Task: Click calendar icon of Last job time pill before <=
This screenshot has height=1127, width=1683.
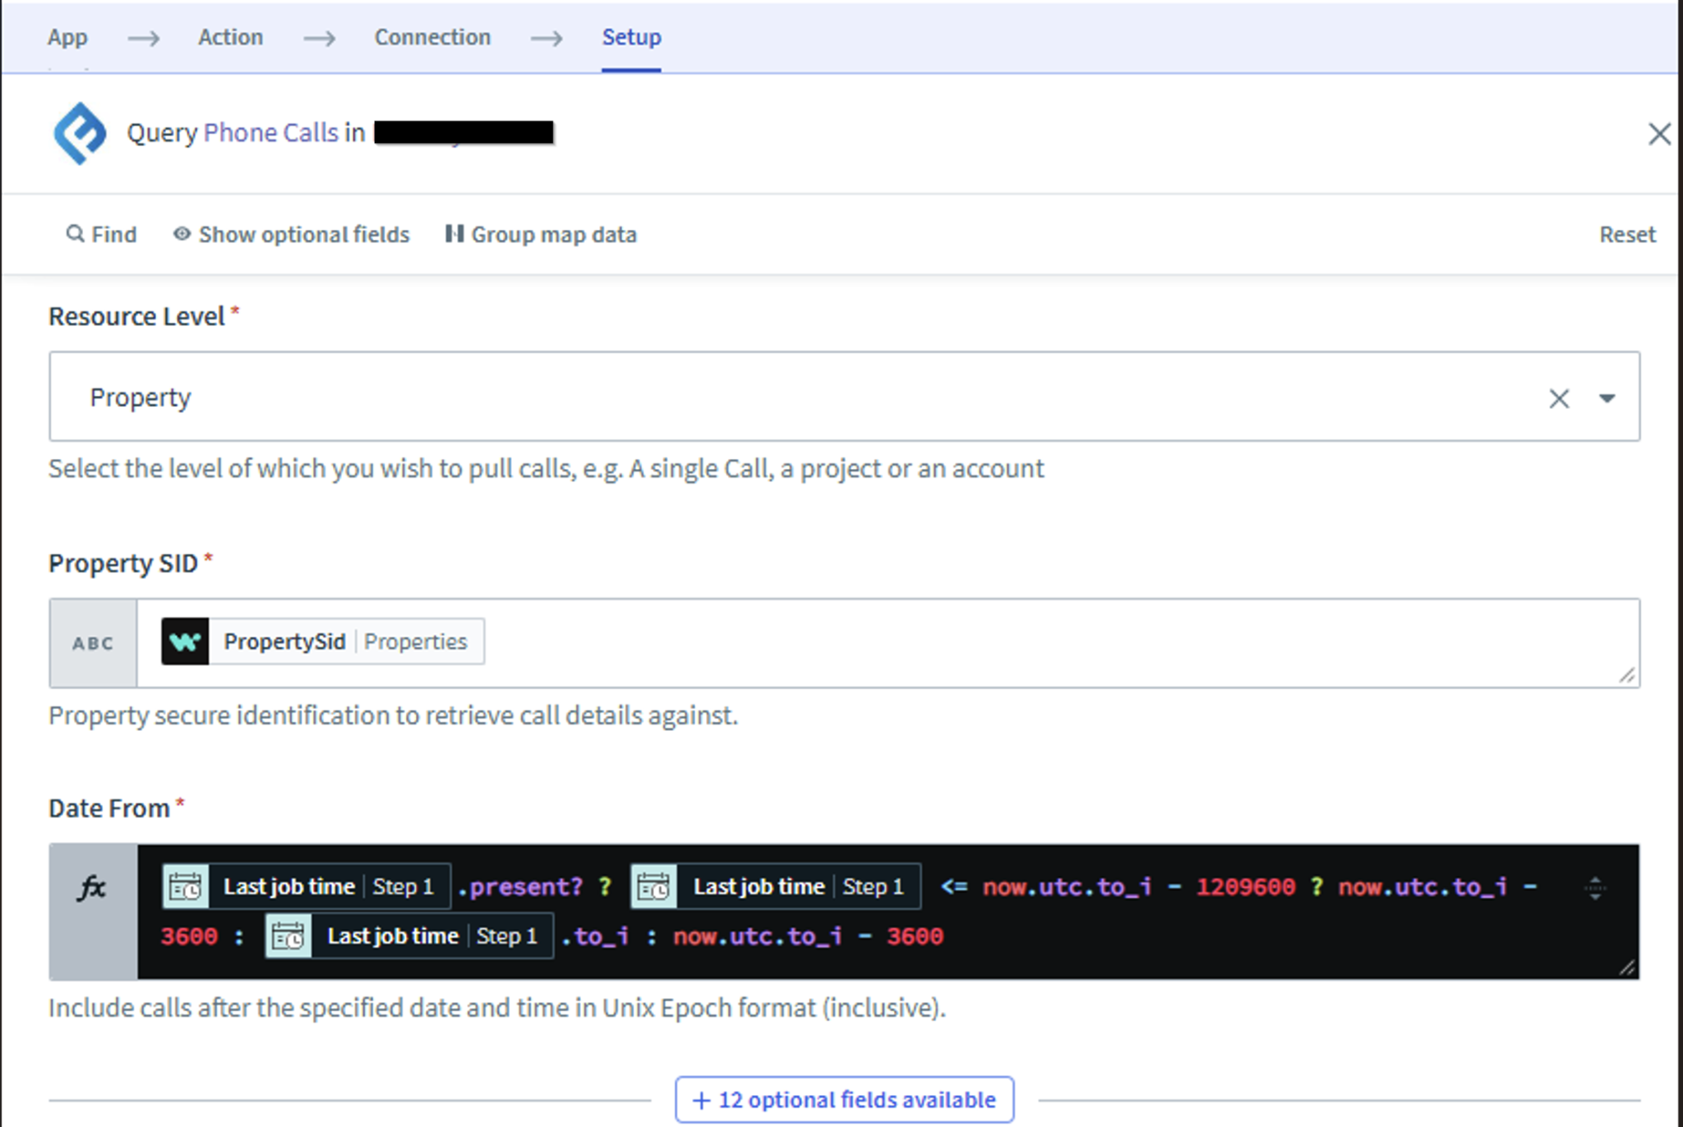Action: [x=654, y=886]
